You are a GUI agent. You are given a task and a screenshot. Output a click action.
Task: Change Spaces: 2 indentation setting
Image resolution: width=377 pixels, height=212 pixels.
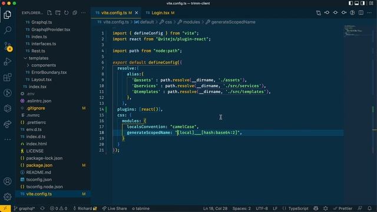coord(242,208)
